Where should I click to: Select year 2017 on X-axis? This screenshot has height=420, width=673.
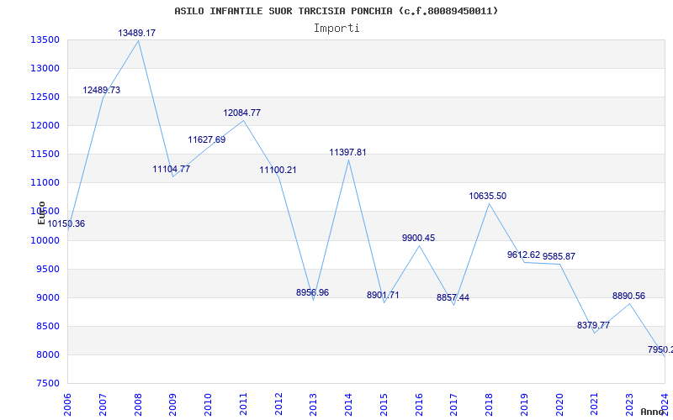point(454,404)
